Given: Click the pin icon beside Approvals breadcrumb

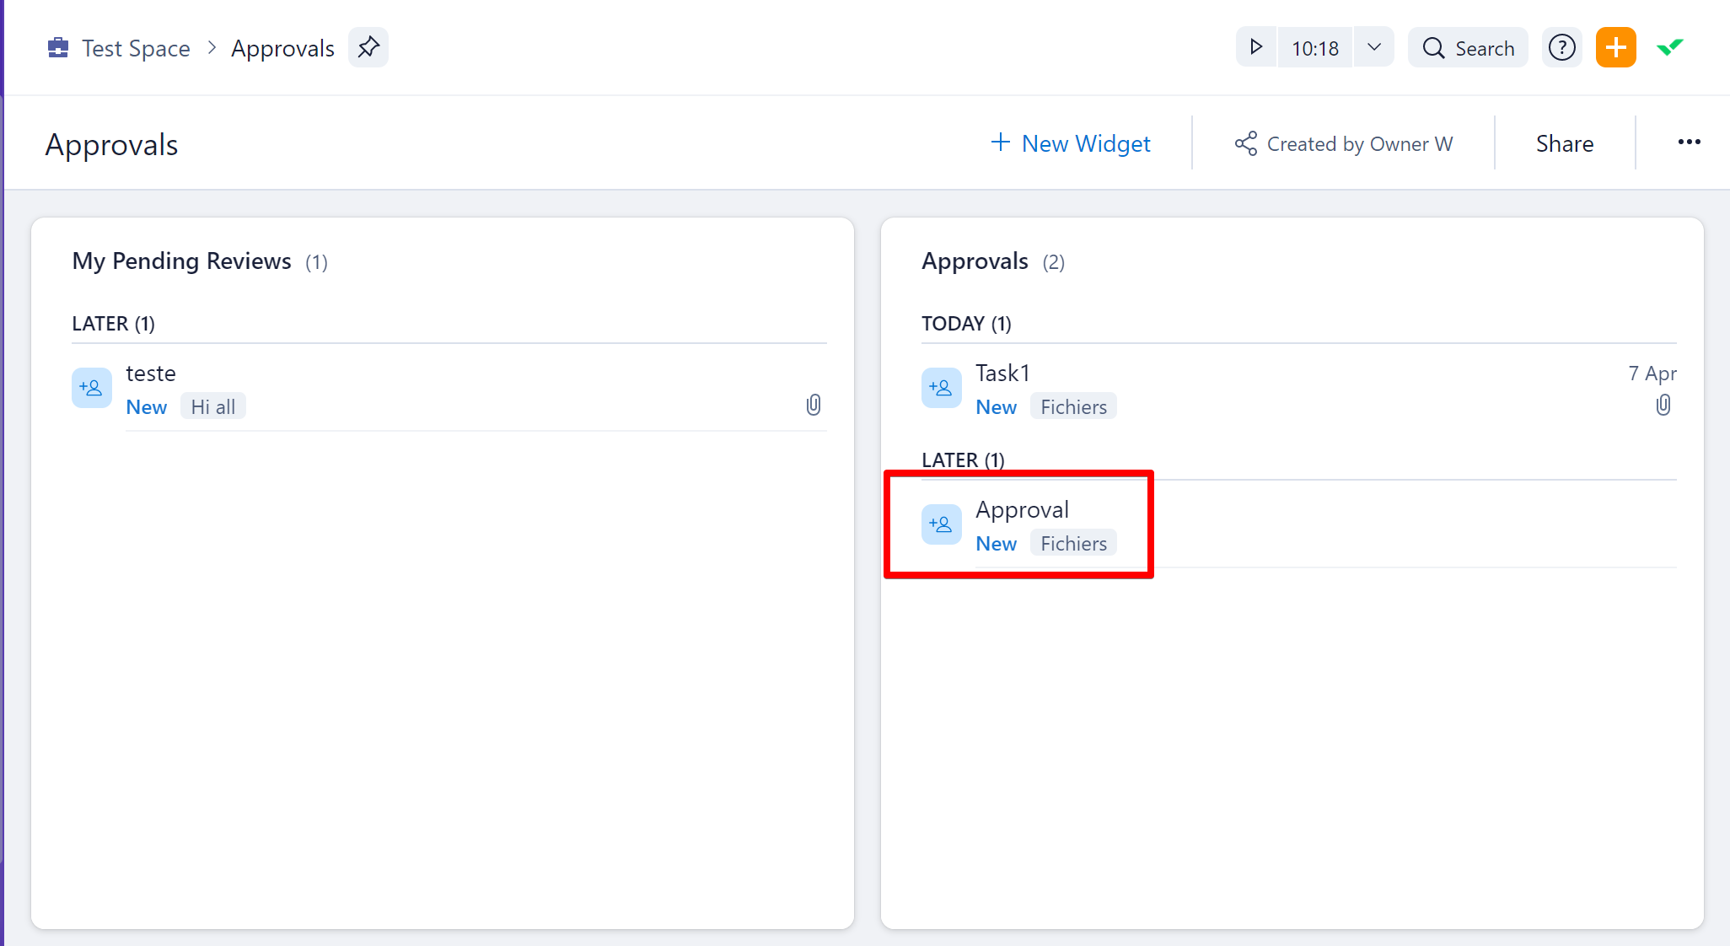Looking at the screenshot, I should coord(368,47).
